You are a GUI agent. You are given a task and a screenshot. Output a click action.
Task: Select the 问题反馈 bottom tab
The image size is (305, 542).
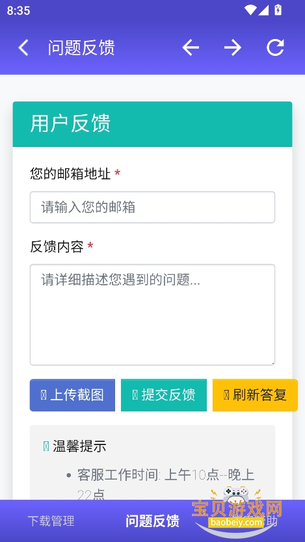click(152, 521)
